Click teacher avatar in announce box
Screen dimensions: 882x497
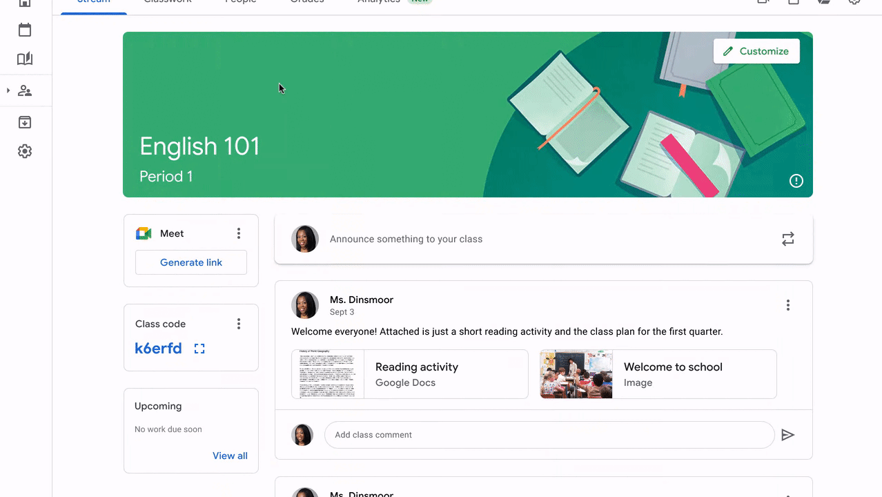305,239
